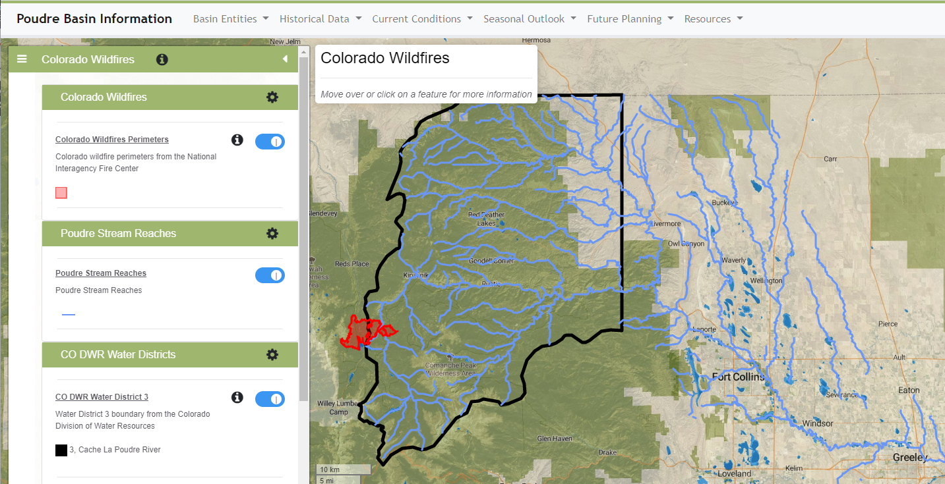The height and width of the screenshot is (484, 945).
Task: View info for Colorado Wildfires Perimeters layer
Action: 237,140
